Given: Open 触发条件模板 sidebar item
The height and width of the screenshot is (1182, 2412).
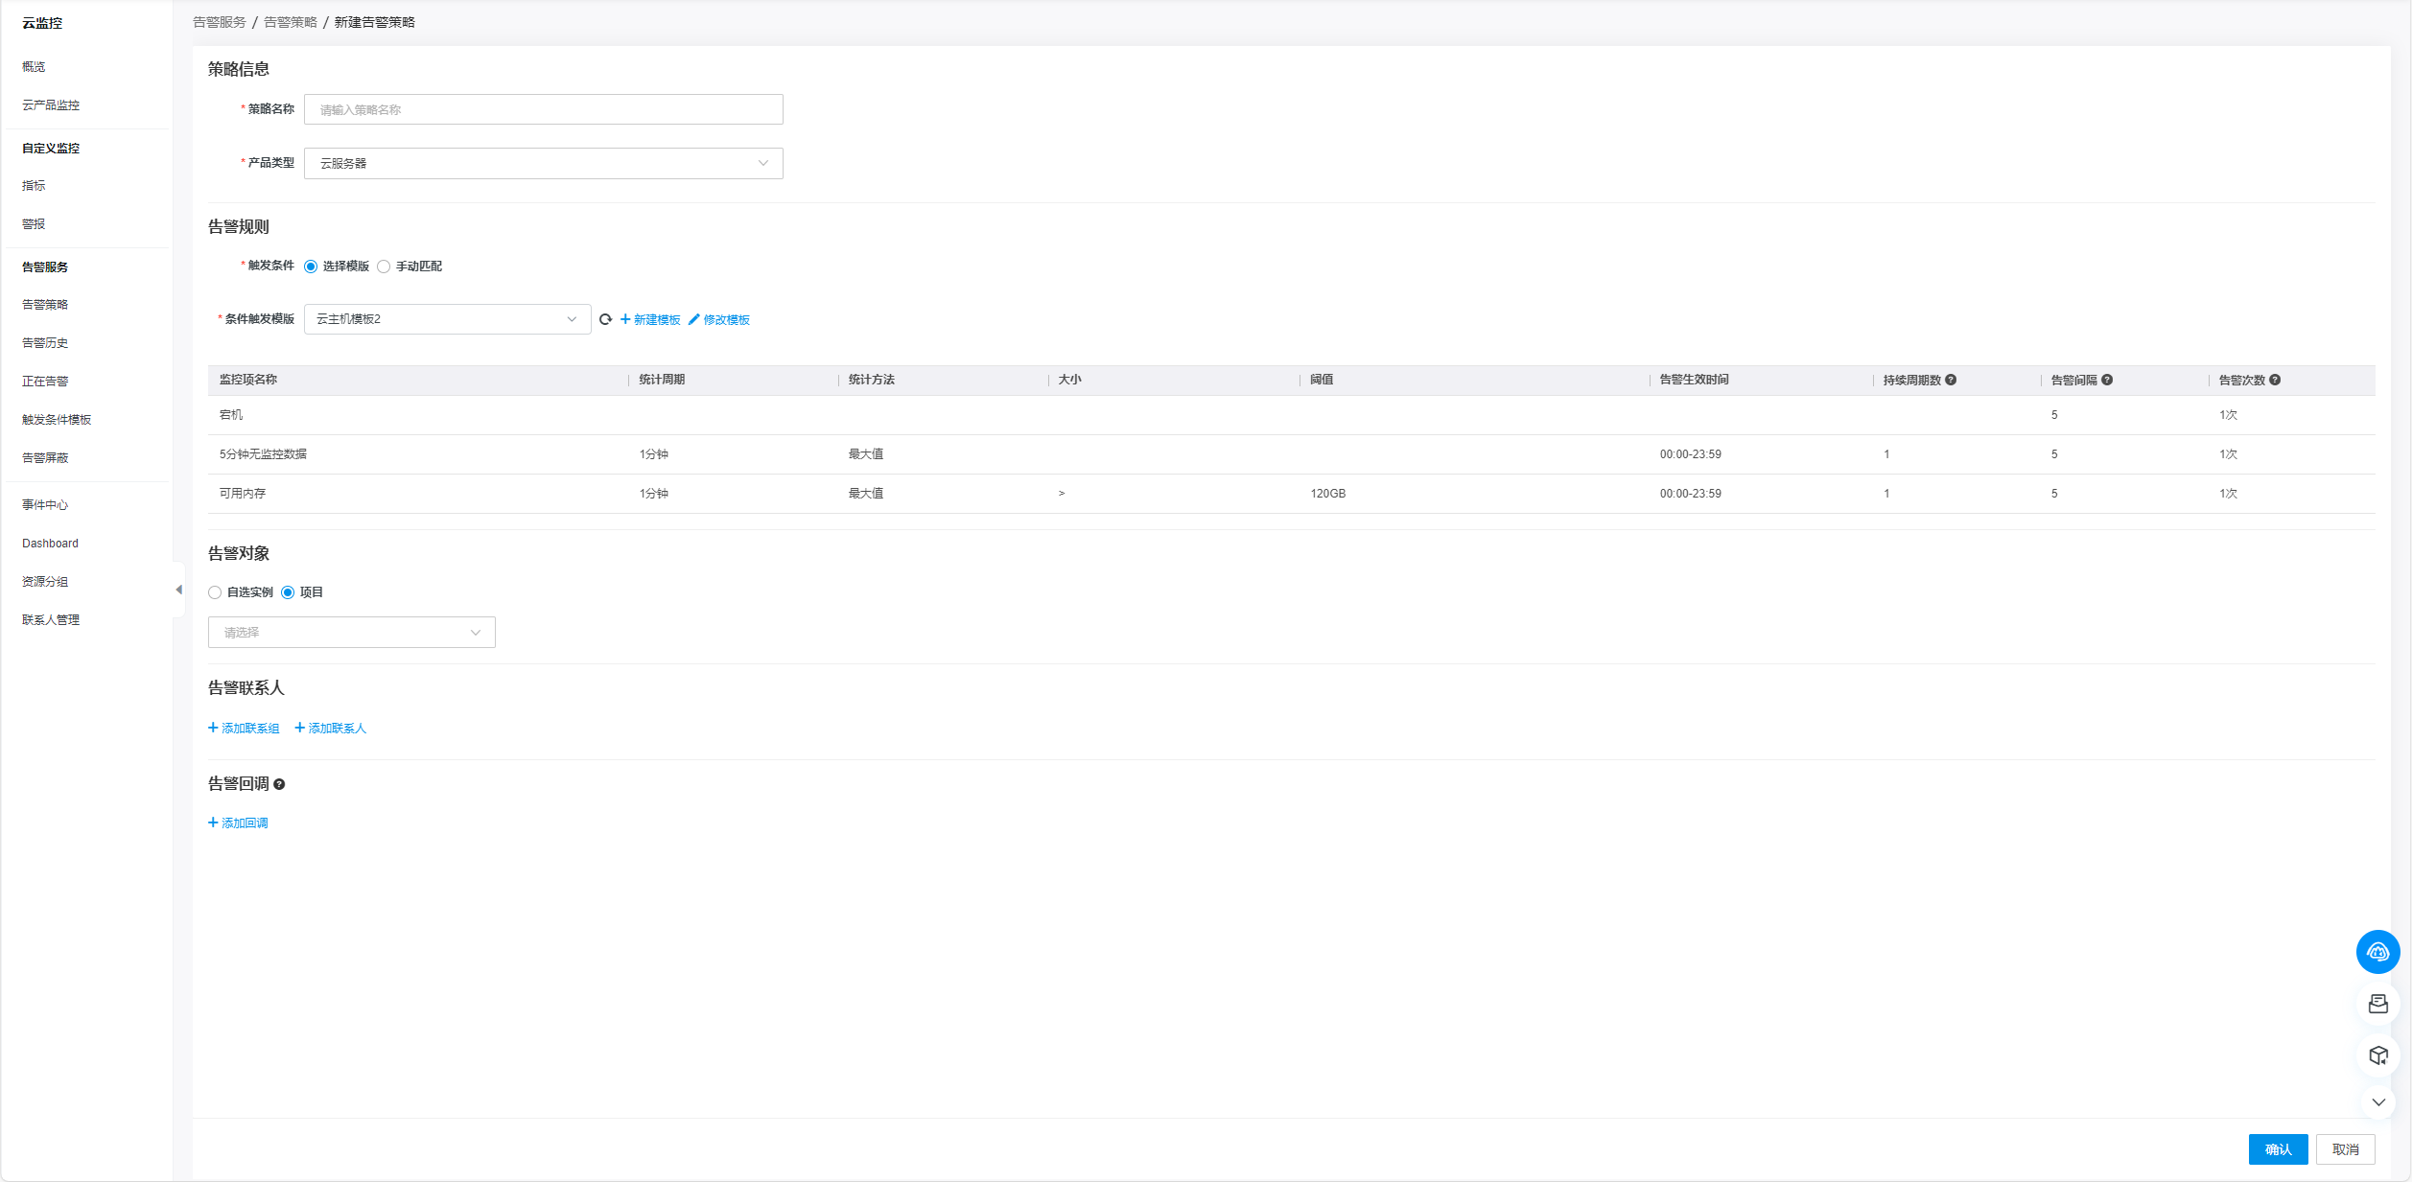Looking at the screenshot, I should 57,420.
